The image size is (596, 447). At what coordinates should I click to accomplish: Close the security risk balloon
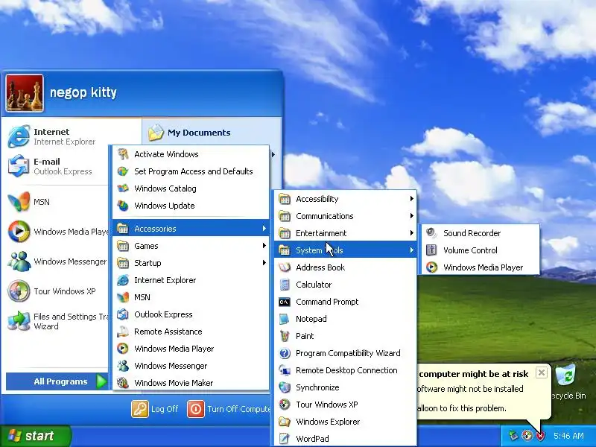pos(542,372)
